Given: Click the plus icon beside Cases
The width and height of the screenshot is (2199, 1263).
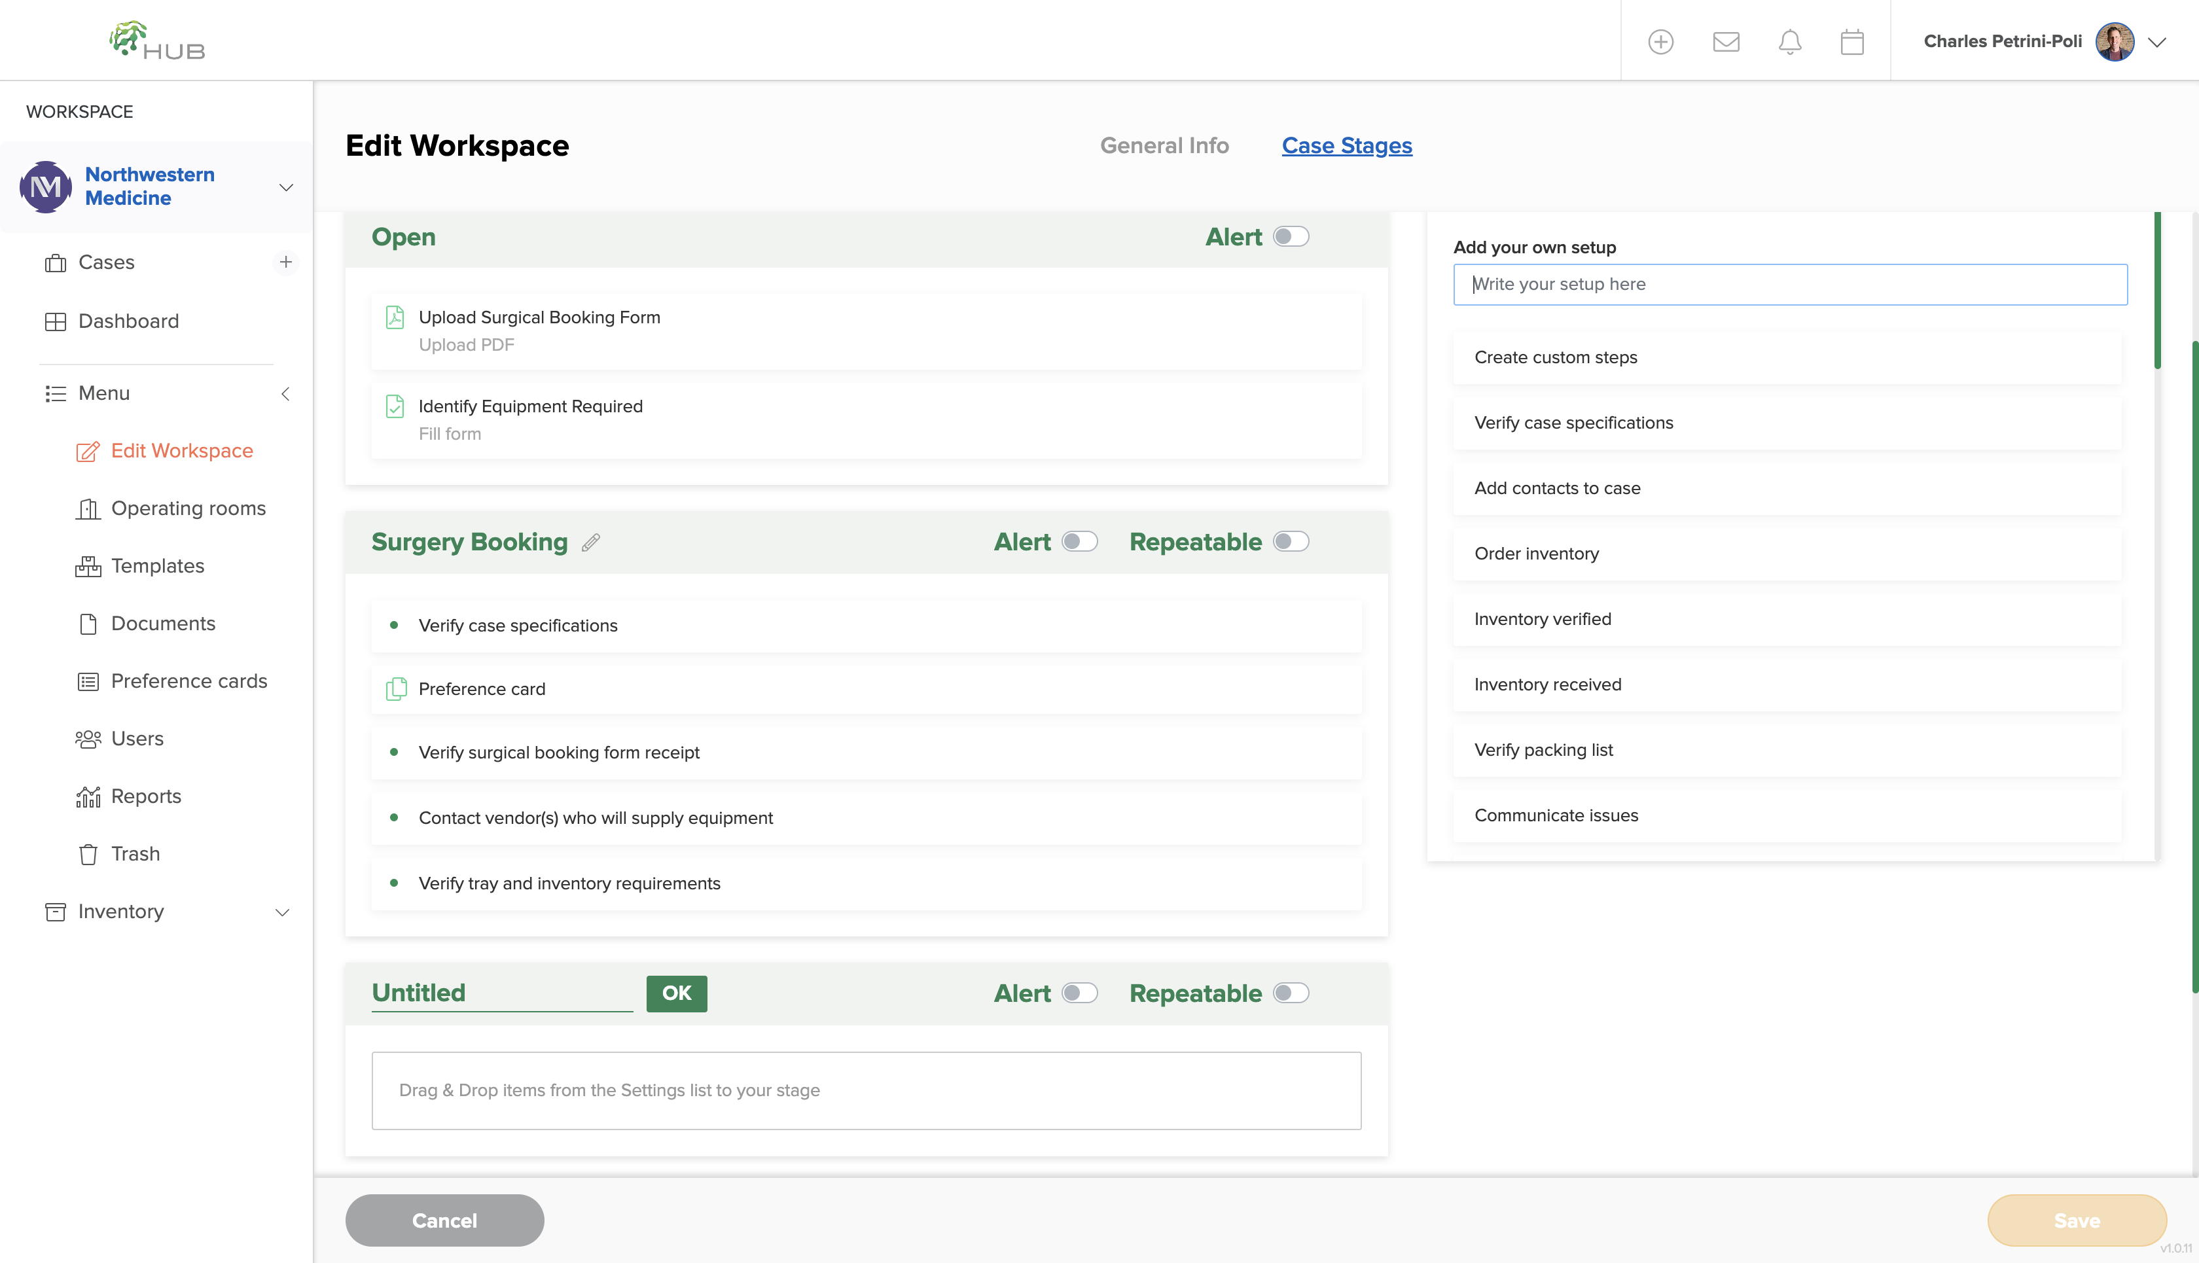Looking at the screenshot, I should coord(285,262).
